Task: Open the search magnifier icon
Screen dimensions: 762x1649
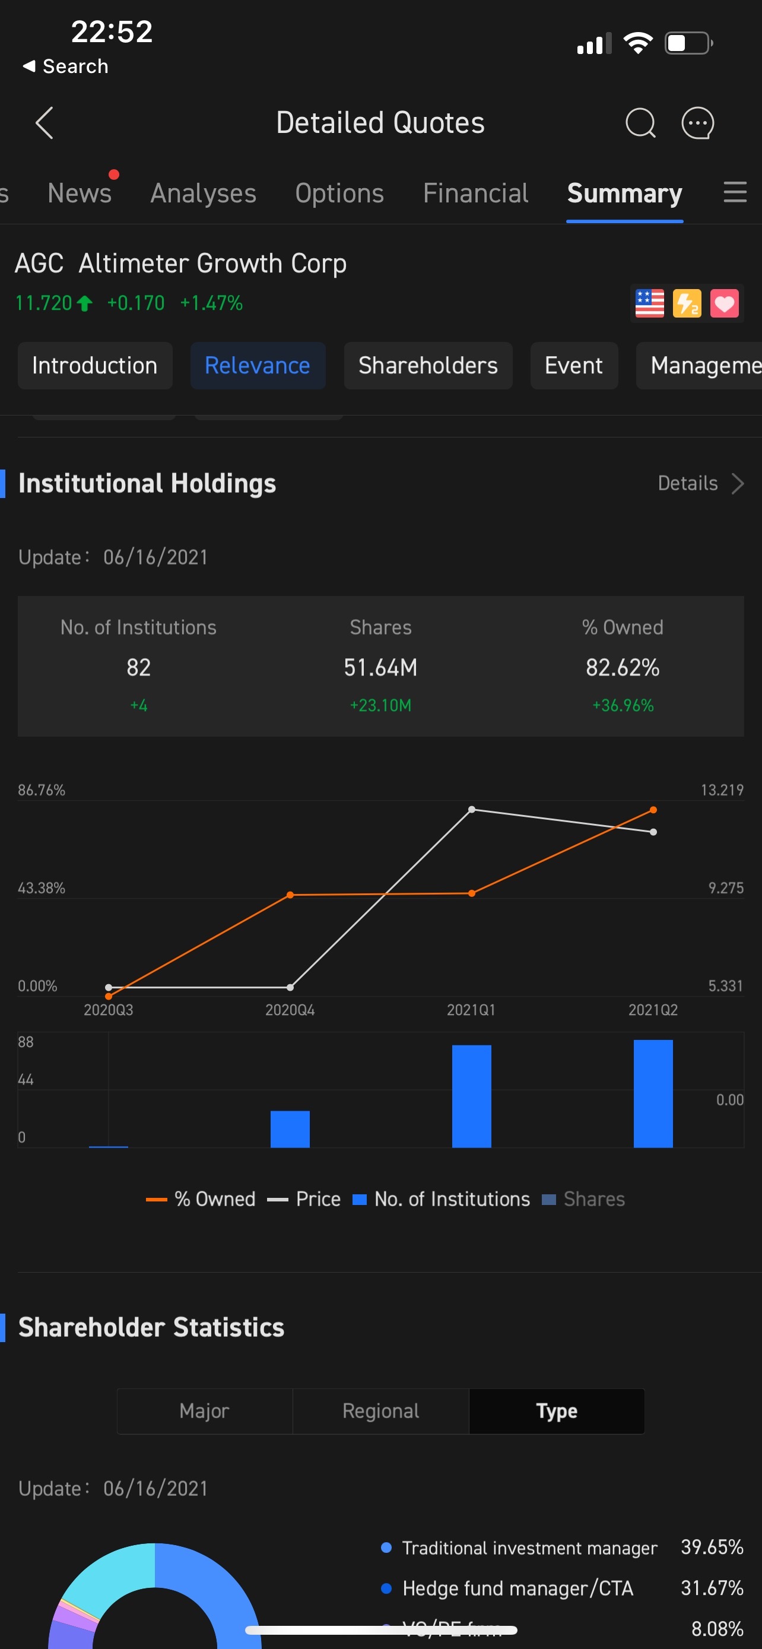Action: pos(640,123)
